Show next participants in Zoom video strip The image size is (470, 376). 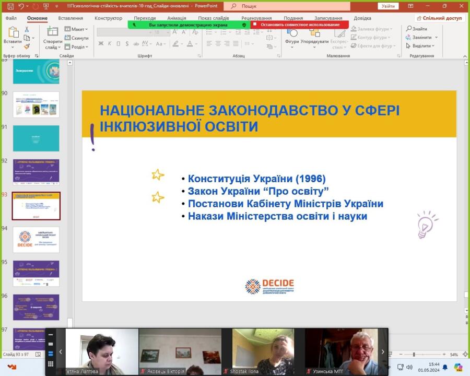pyautogui.click(x=383, y=351)
